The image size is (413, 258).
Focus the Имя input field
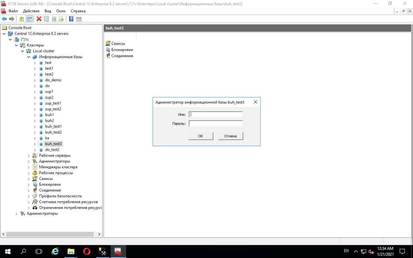[216, 114]
